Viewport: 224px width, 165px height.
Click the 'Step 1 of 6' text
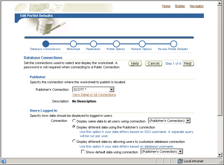coord(173,63)
